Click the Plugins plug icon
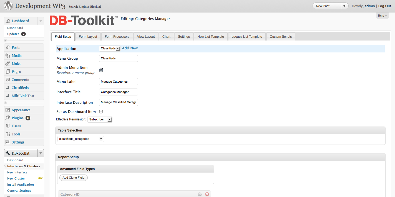This screenshot has width=395, height=197. [x=8, y=118]
